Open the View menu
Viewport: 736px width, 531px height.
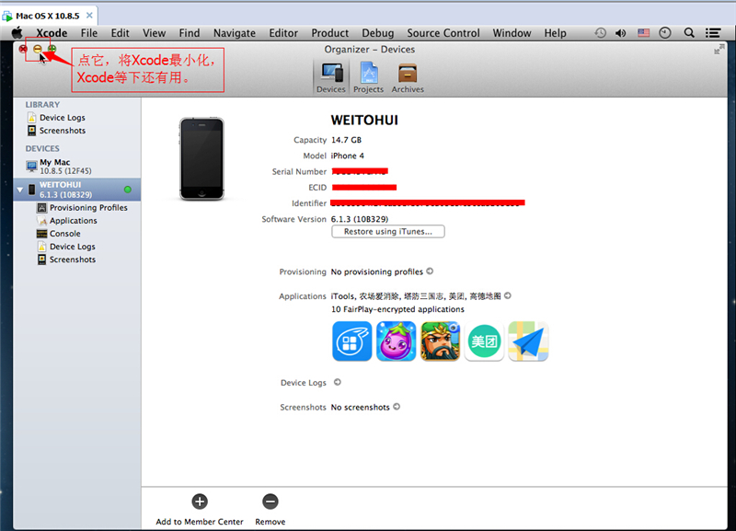pyautogui.click(x=155, y=33)
